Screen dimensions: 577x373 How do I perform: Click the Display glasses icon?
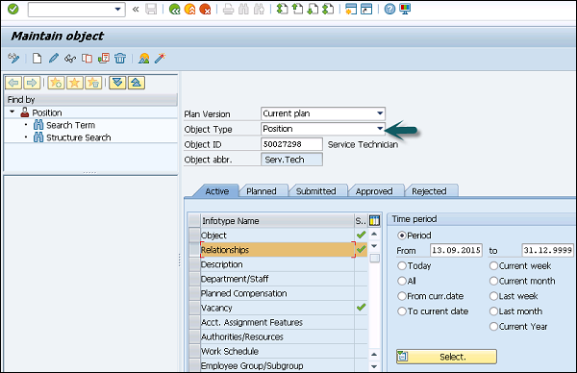click(70, 58)
